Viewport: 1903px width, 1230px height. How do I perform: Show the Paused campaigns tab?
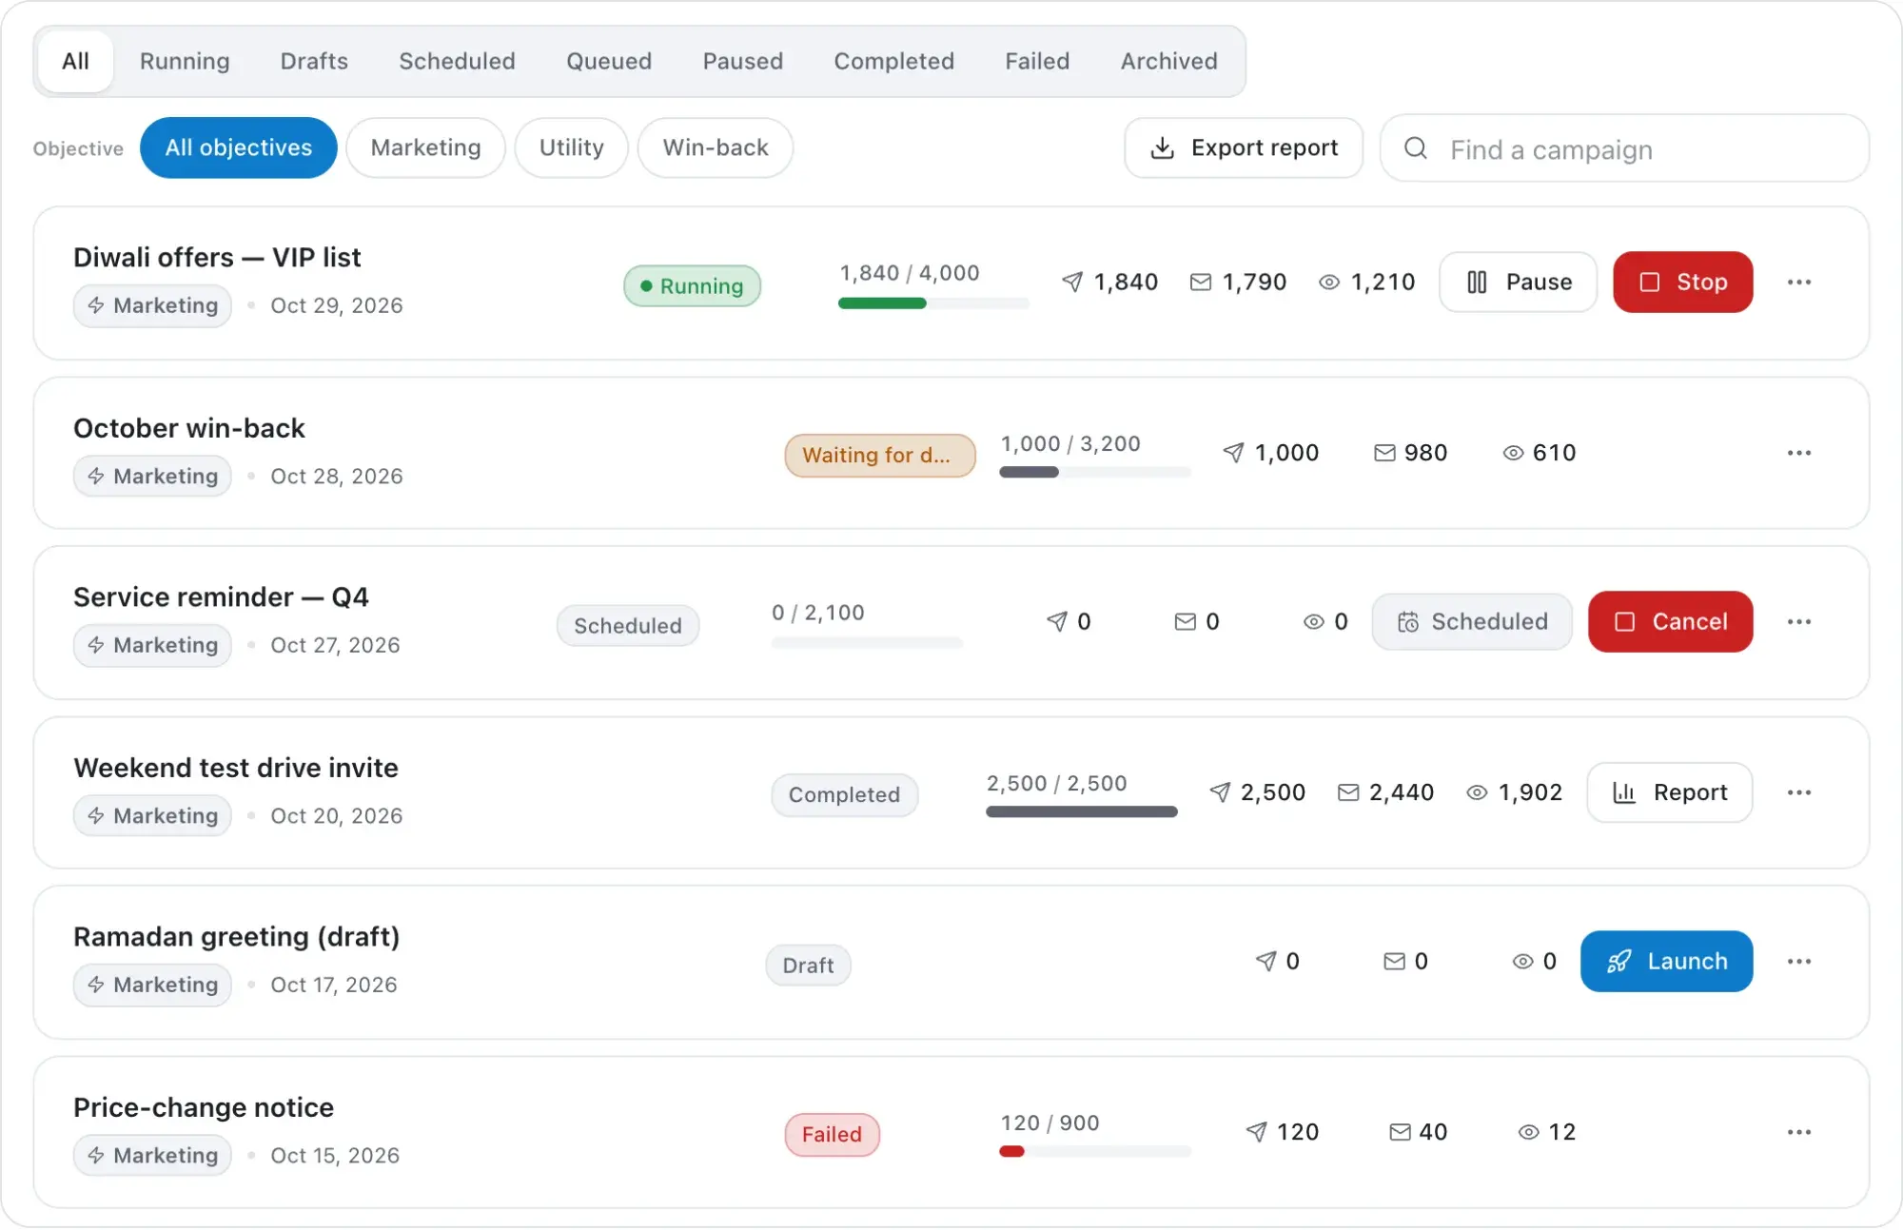[x=743, y=62]
